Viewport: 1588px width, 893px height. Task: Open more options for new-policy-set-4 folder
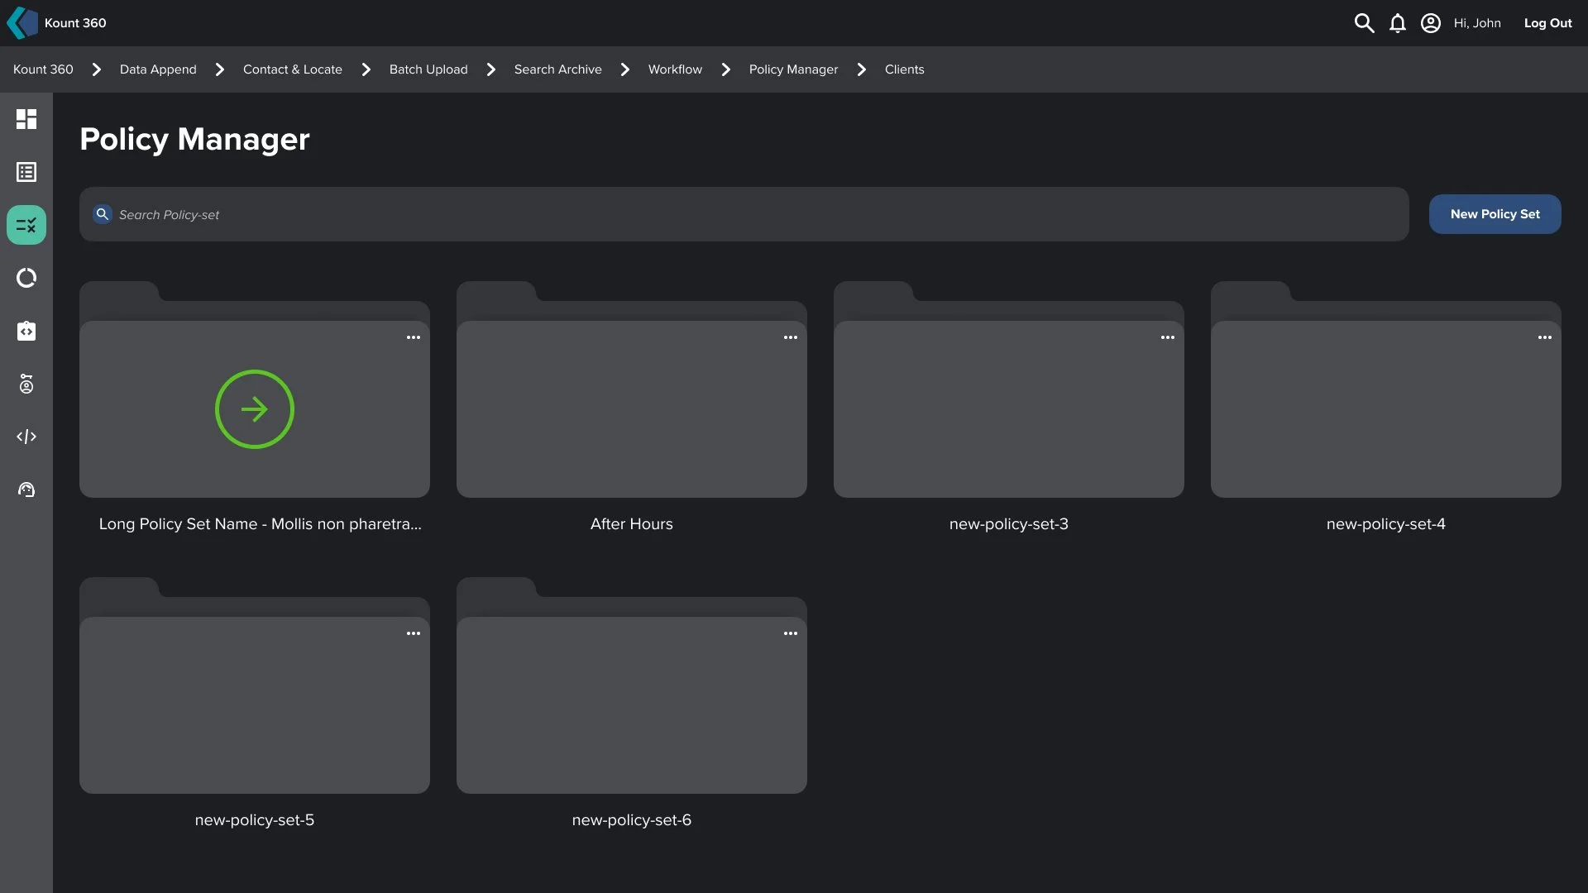point(1545,337)
